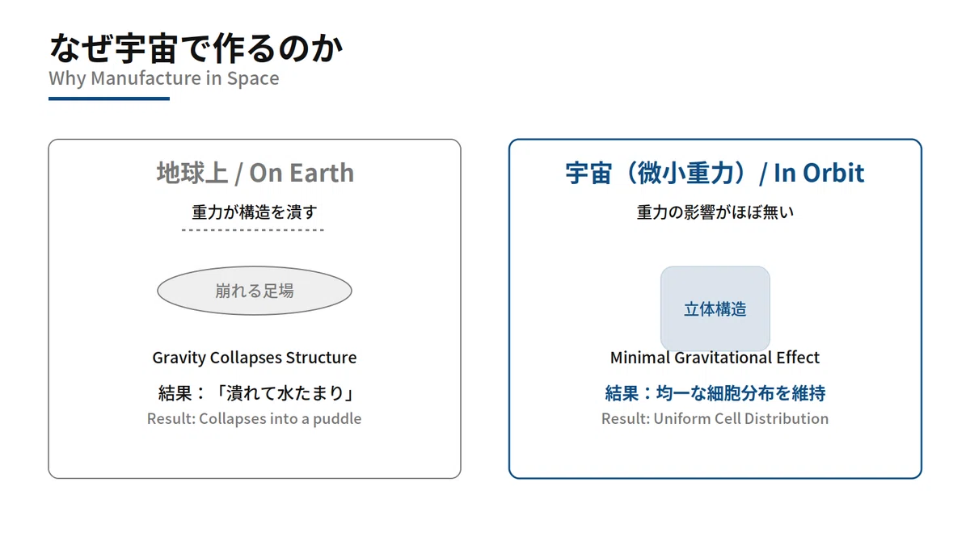
Task: Select the subtitle Why Manufacture in Space
Action: pos(164,78)
